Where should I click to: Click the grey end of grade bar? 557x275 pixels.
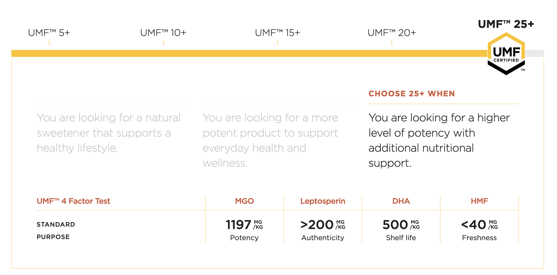tap(534, 53)
